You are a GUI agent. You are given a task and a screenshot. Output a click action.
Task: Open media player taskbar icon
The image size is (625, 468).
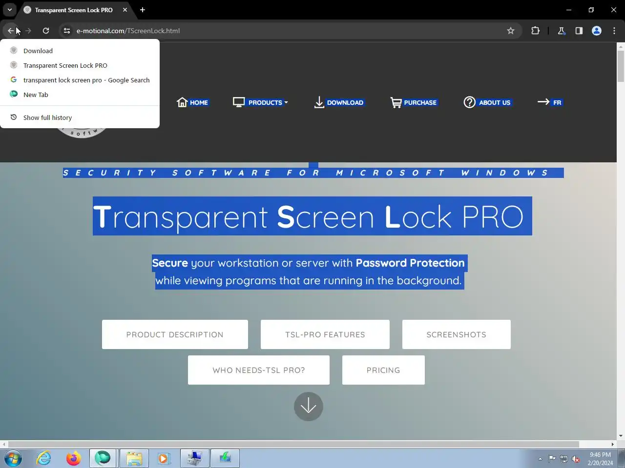click(x=164, y=459)
